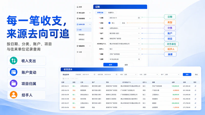The image size is (205, 115).
Task: Open the 摘要 dropdown showing 万科广场项目款
Action: click(x=125, y=54)
